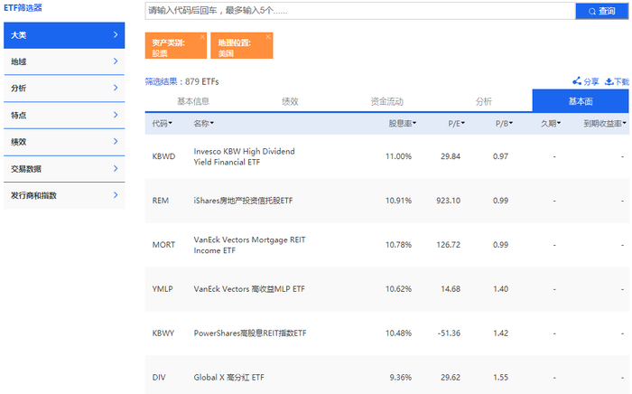Screen dimensions: 632x394
Task: Select the 基本面 tab
Action: 581,101
